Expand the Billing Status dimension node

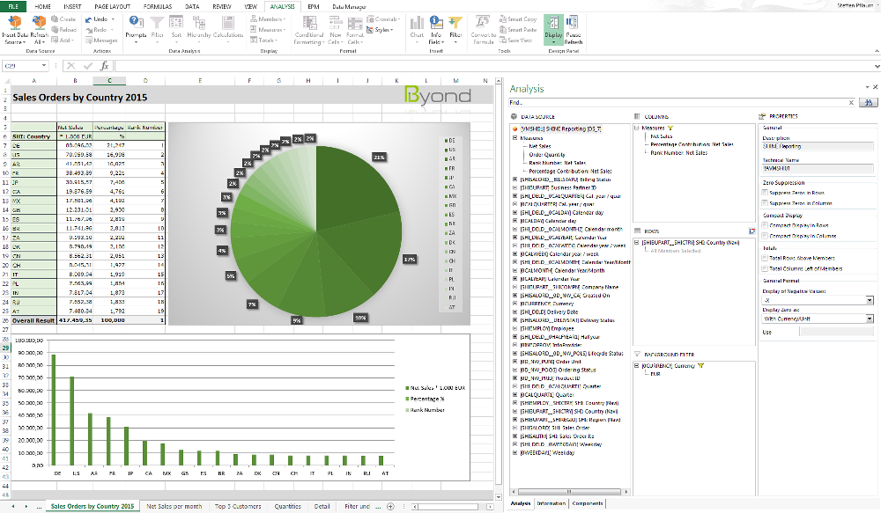point(515,180)
